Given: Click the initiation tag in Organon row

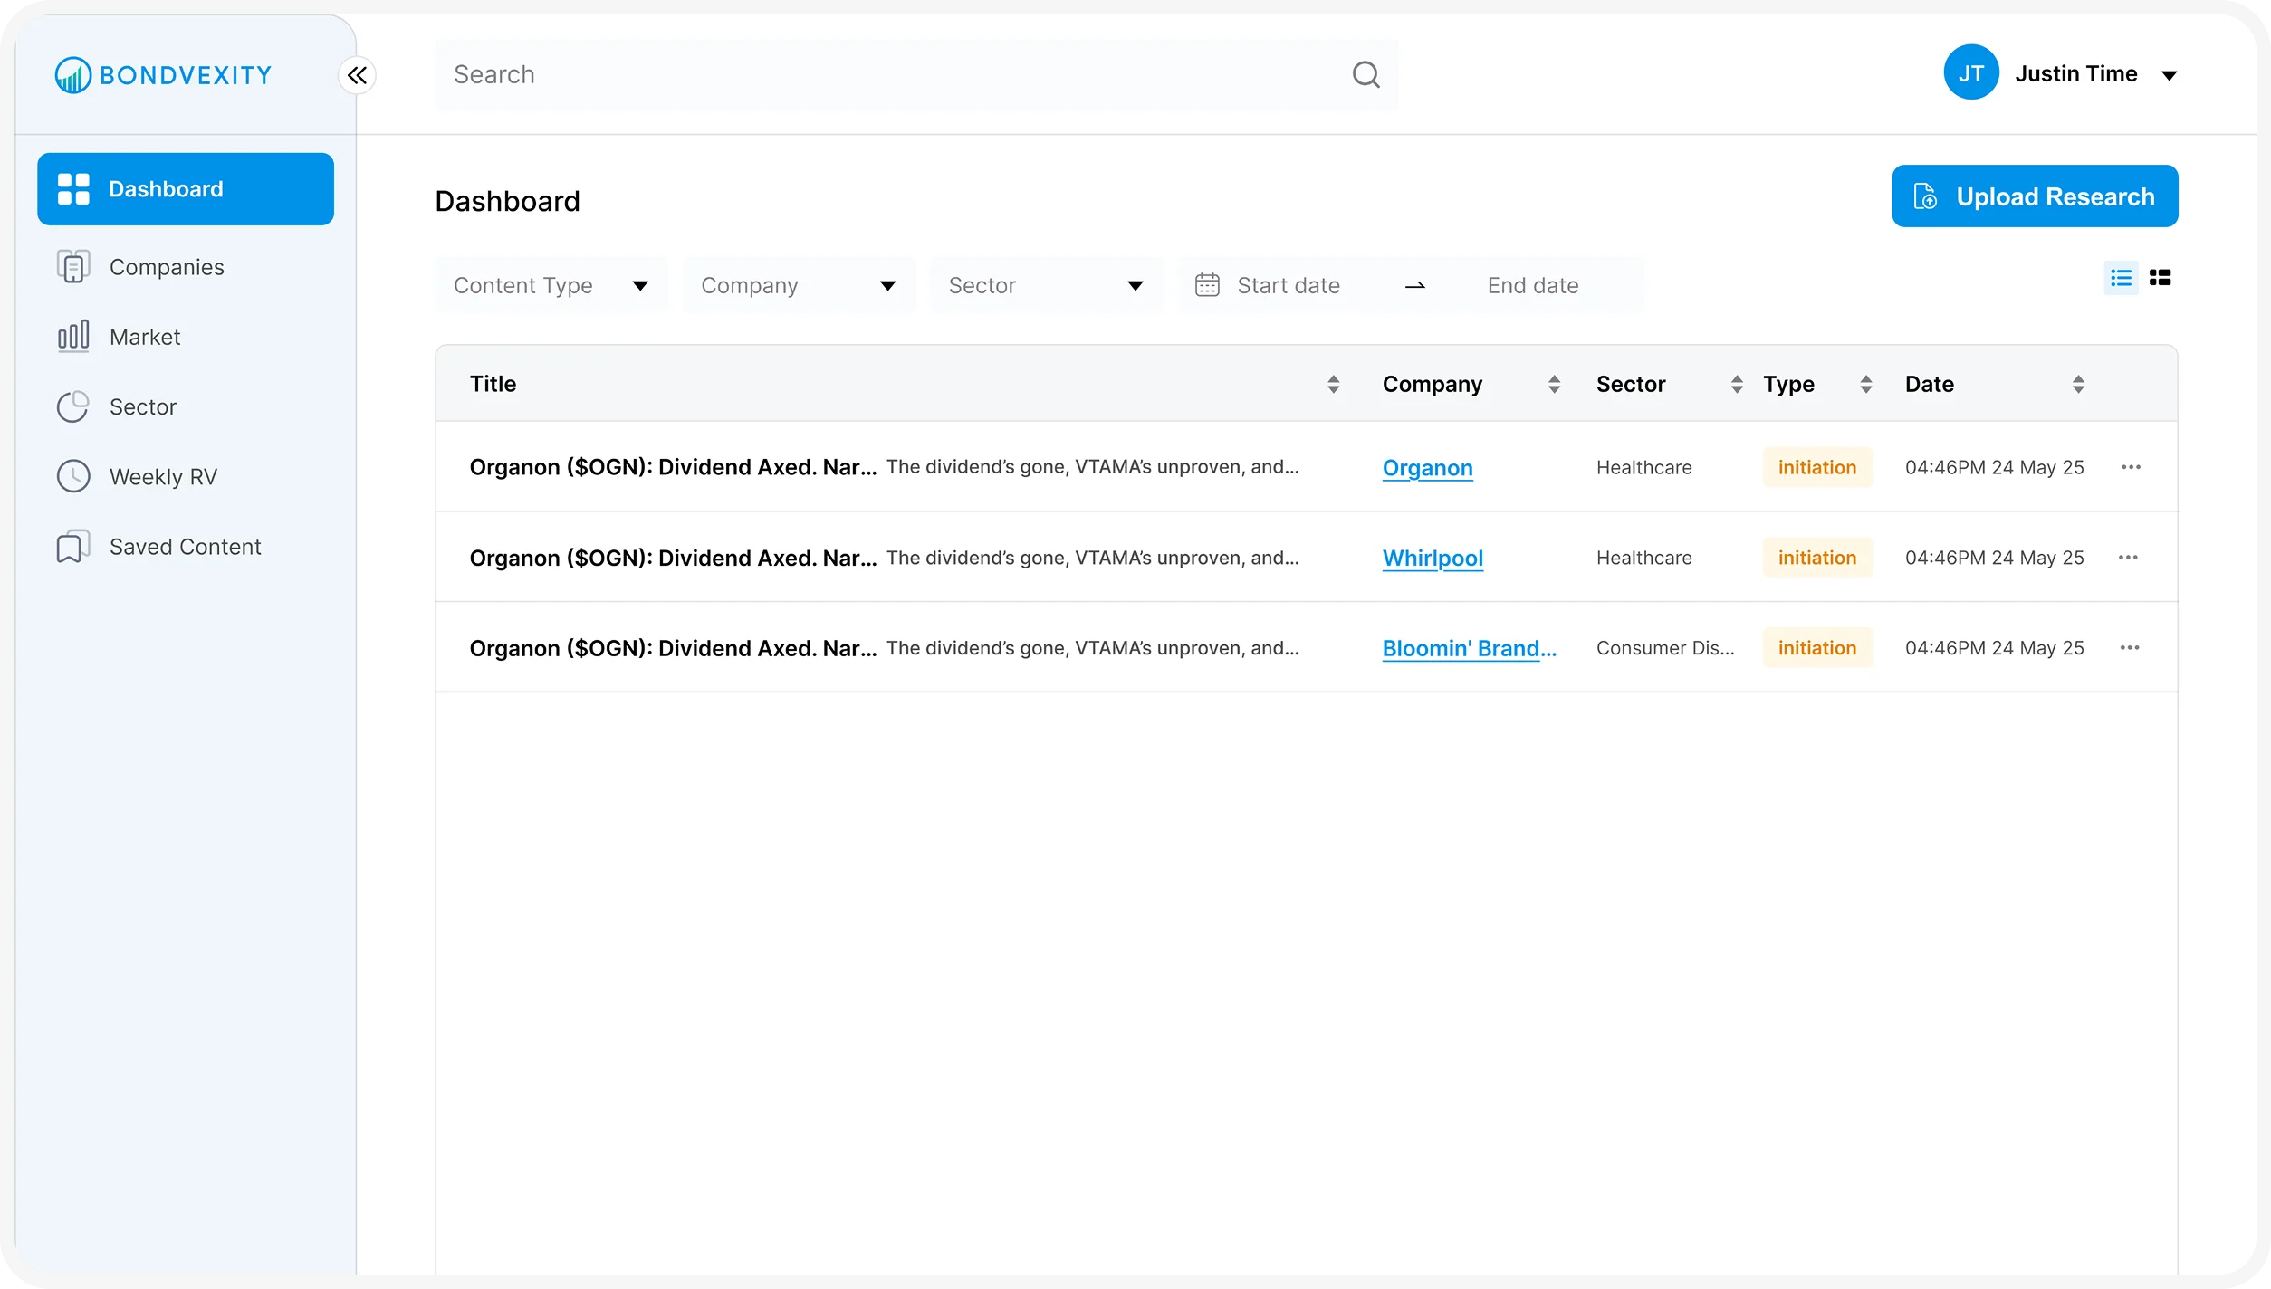Looking at the screenshot, I should (x=1816, y=467).
